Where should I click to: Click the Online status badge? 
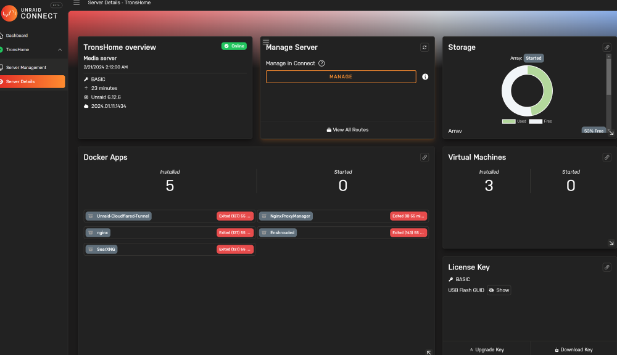234,46
